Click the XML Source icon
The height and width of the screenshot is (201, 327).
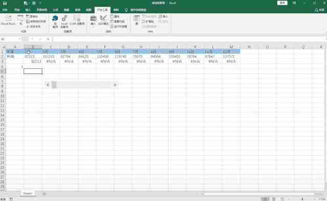(137, 20)
